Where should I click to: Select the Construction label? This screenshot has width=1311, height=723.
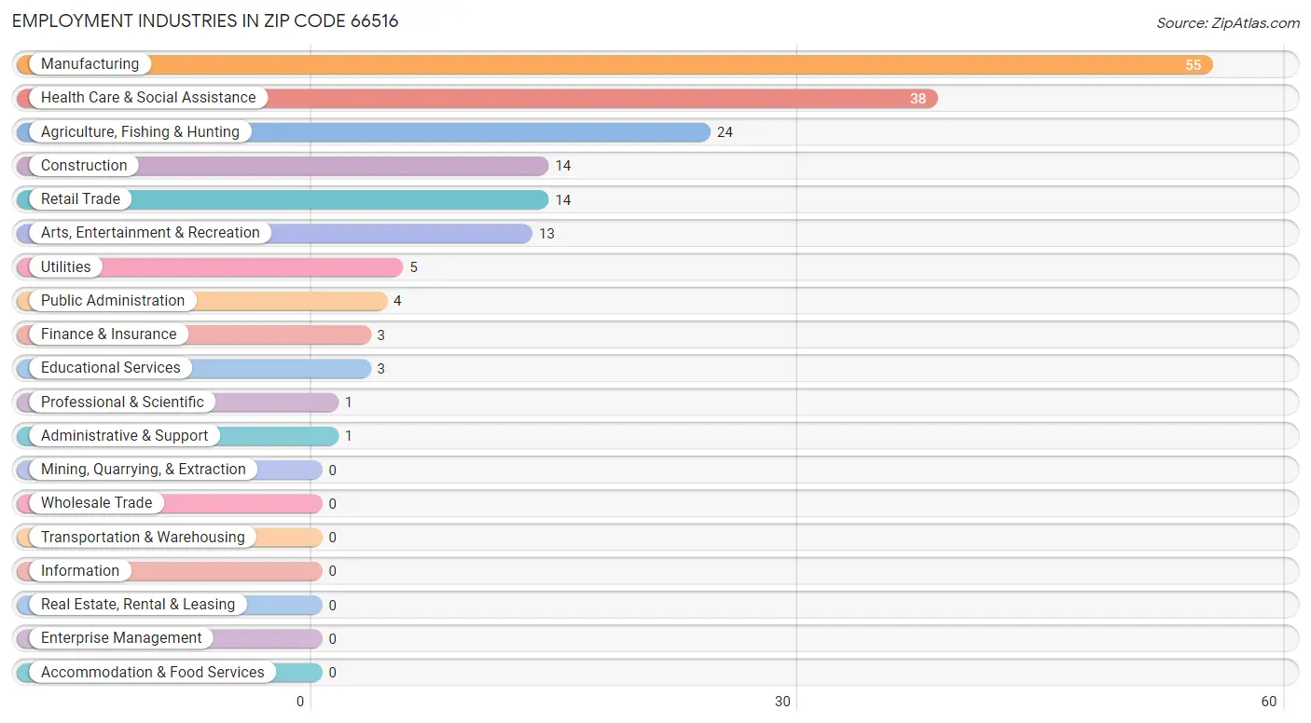pos(84,166)
